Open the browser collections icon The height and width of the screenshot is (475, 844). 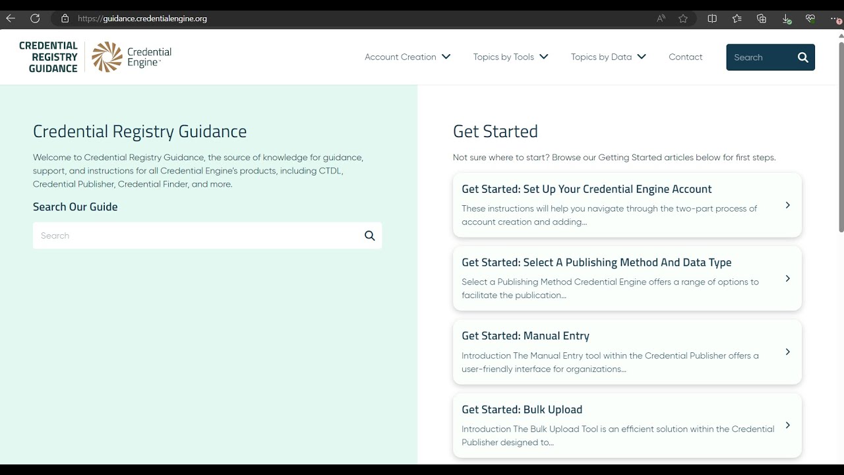(x=762, y=18)
